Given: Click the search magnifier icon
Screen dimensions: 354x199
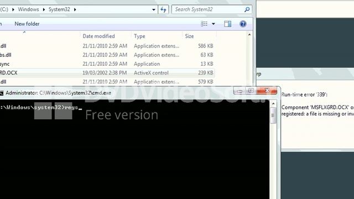Looking at the screenshot, I should click(247, 9).
